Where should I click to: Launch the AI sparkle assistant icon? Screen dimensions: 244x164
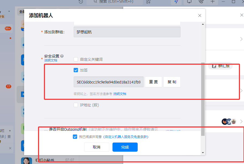pyautogui.click(x=176, y=2)
